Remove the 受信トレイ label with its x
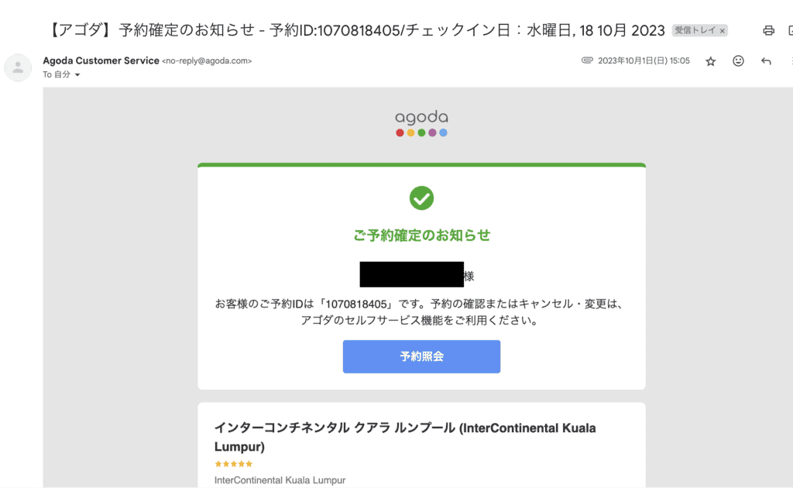The height and width of the screenshot is (488, 793). [723, 29]
